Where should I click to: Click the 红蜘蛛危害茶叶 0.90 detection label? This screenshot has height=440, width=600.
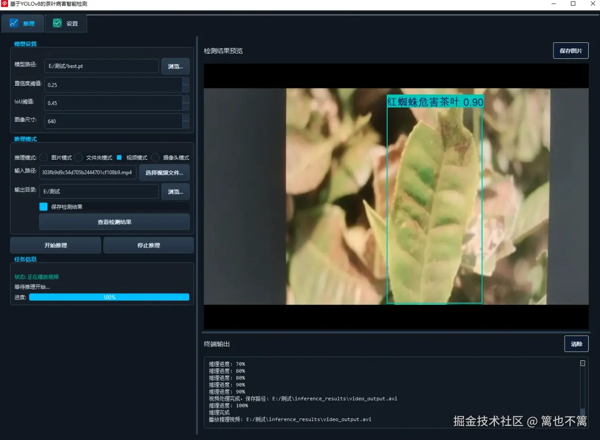click(435, 102)
